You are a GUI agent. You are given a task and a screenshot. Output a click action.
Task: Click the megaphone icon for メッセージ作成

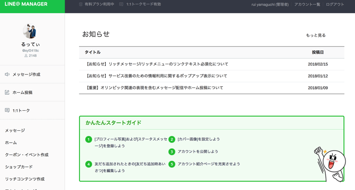pyautogui.click(x=7, y=74)
